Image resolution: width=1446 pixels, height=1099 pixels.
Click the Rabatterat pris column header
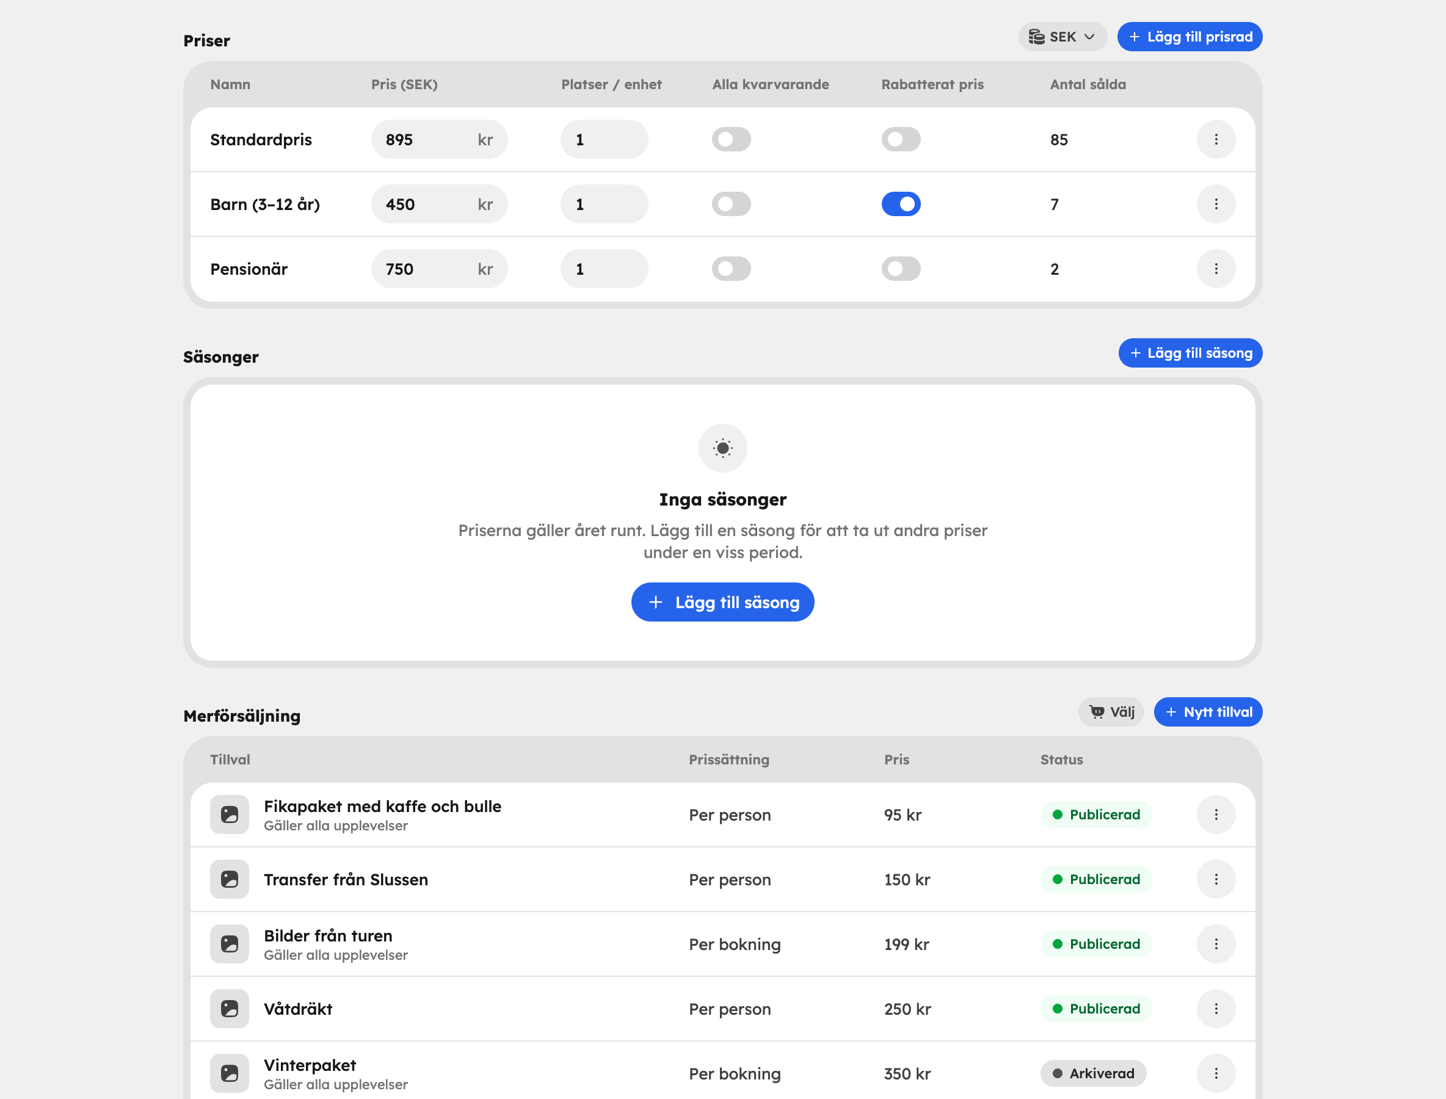[932, 84]
